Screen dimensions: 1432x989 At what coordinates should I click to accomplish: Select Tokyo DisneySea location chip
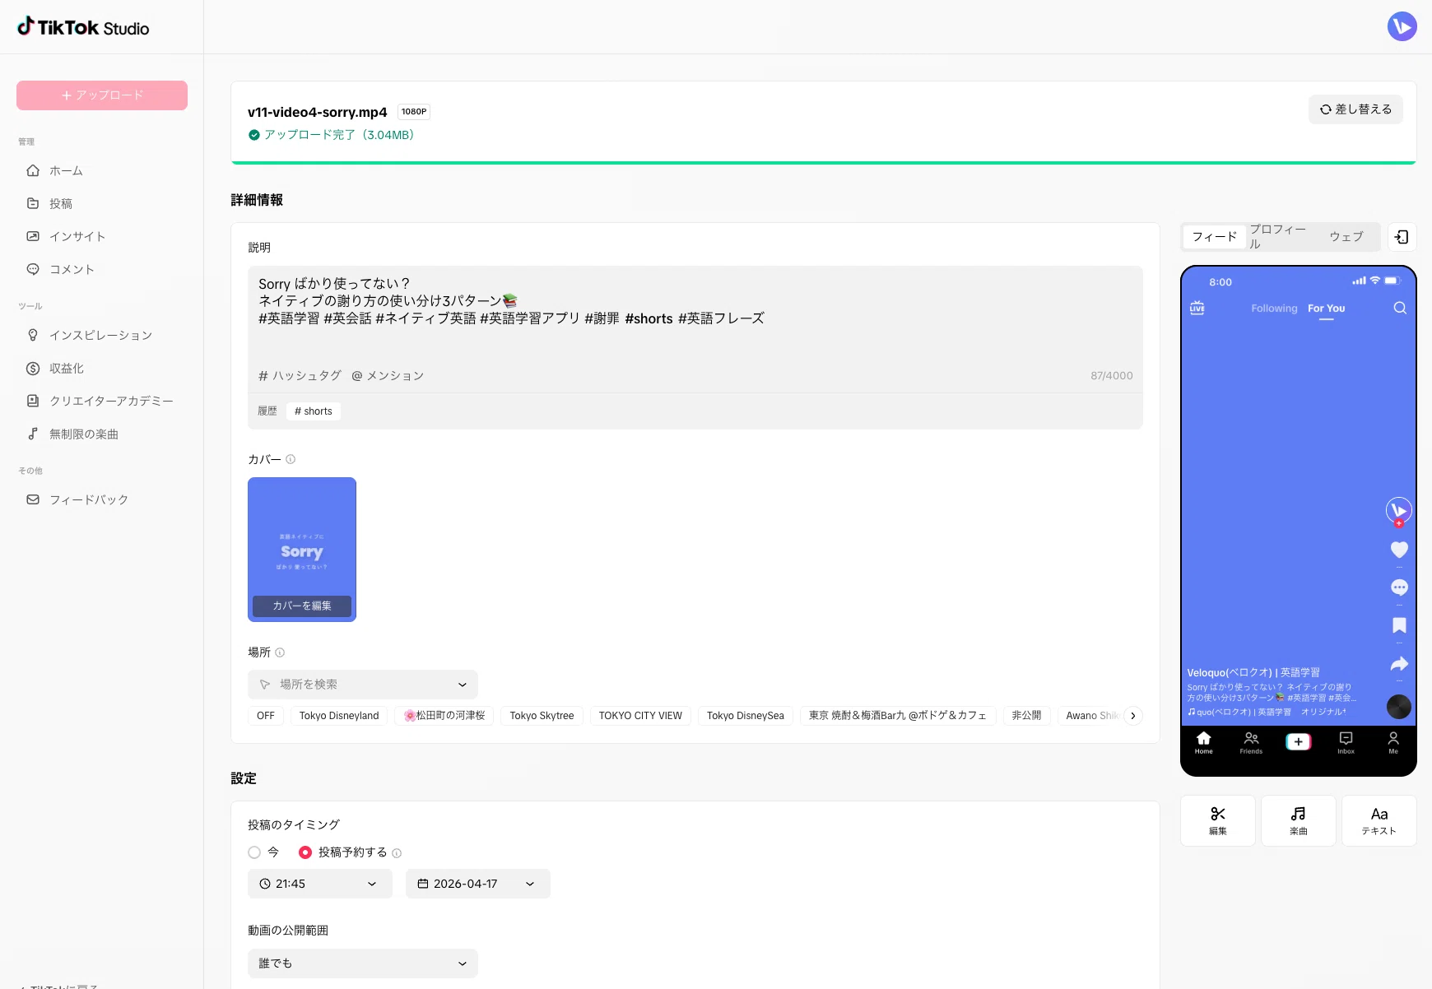pos(746,716)
